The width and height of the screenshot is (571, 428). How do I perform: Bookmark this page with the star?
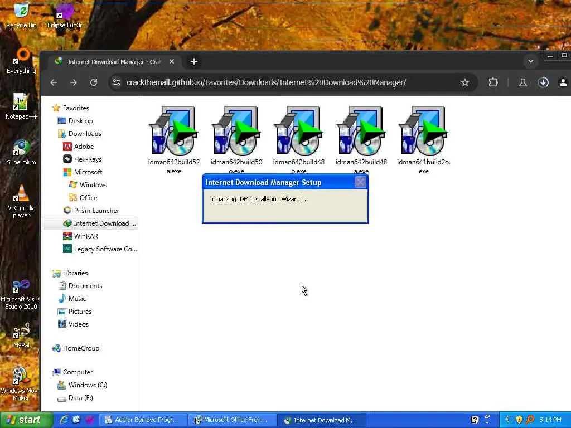[x=464, y=82]
